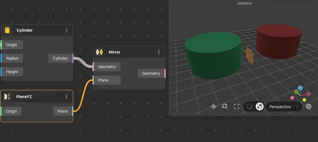Open the Mirror node options menu
318x142 pixels.
pyautogui.click(x=159, y=52)
